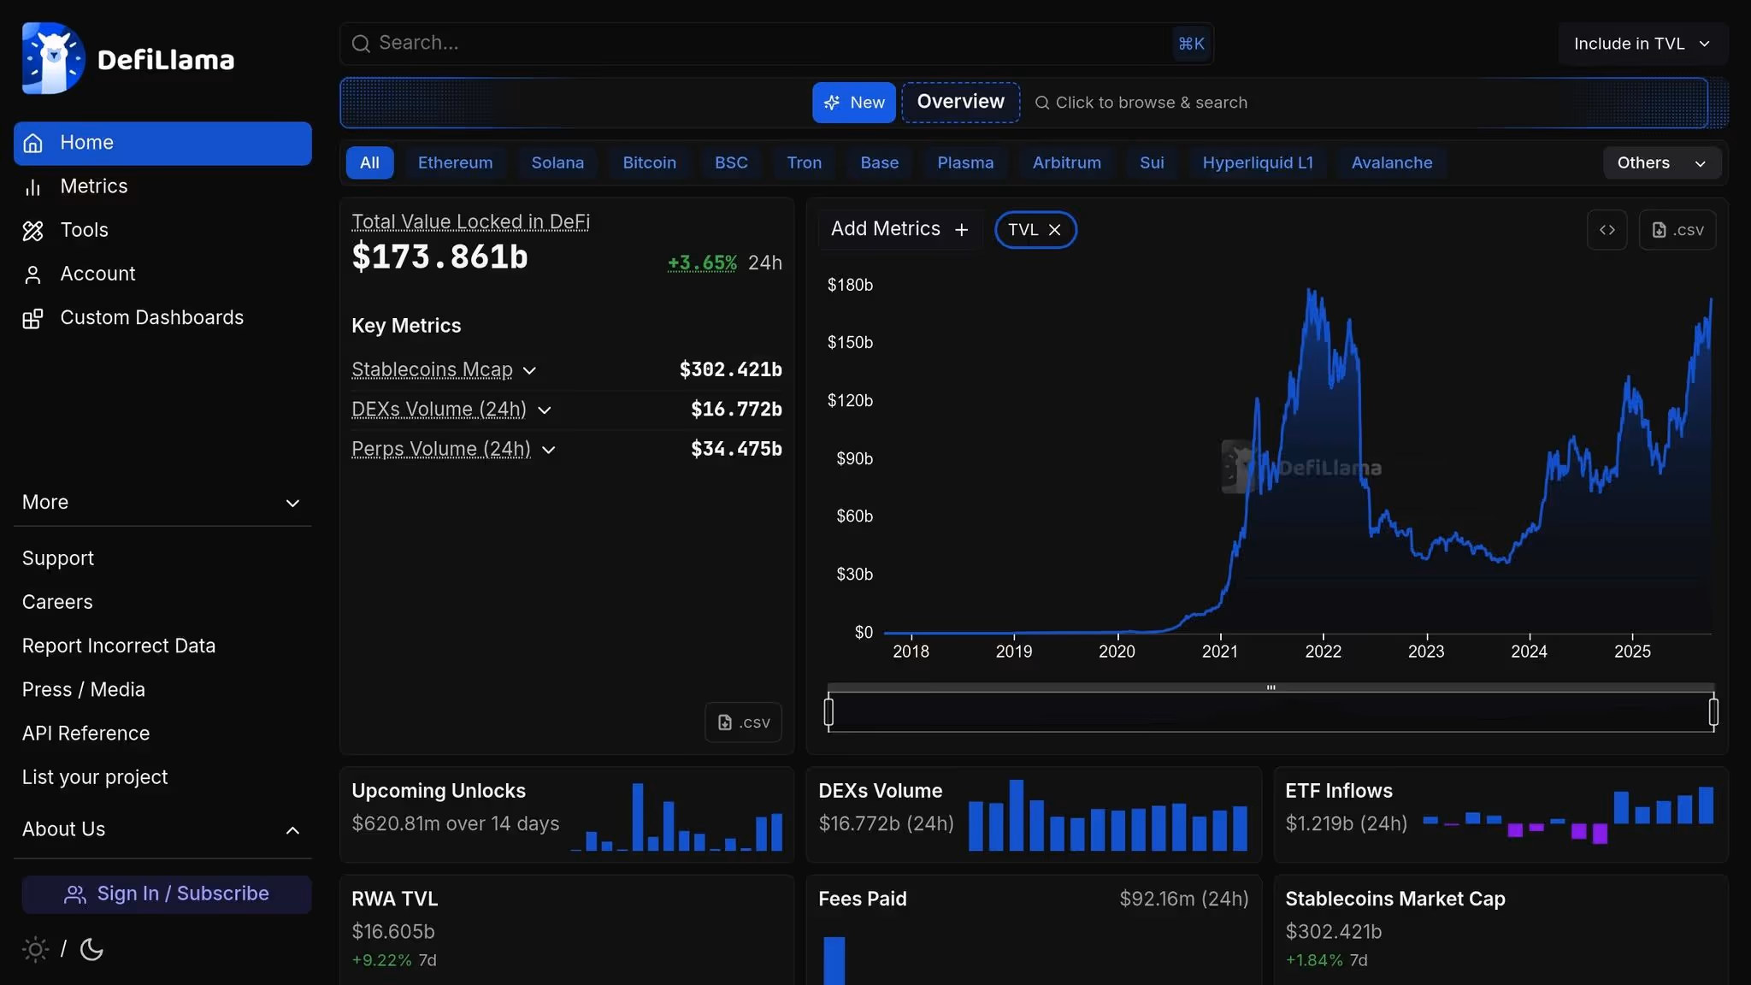The image size is (1751, 985).
Task: Open the Metrics bar-chart icon
Action: 32,186
